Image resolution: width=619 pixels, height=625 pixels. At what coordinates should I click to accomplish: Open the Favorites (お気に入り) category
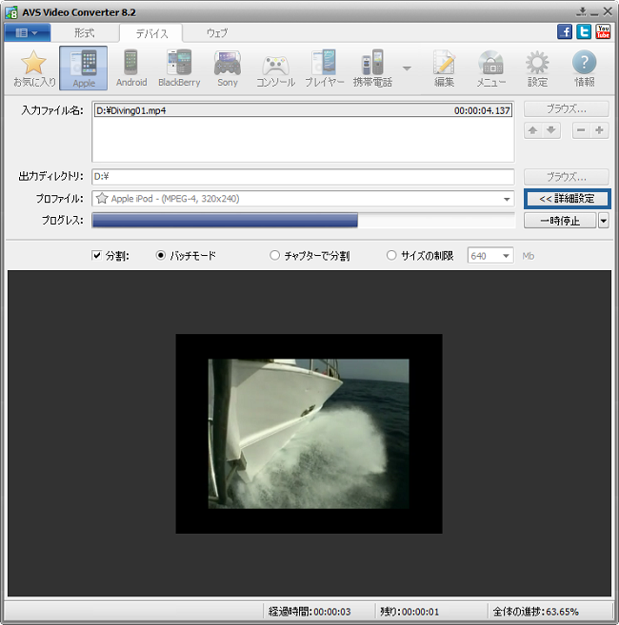pyautogui.click(x=34, y=68)
